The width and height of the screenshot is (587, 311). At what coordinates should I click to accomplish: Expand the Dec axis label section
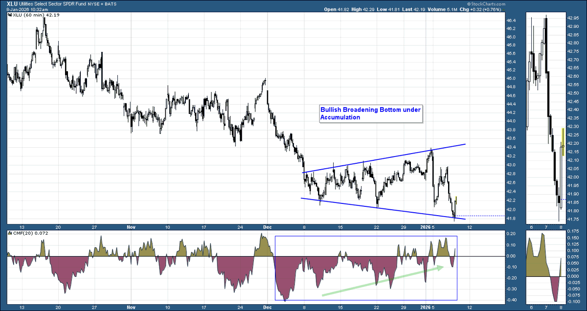(267, 227)
